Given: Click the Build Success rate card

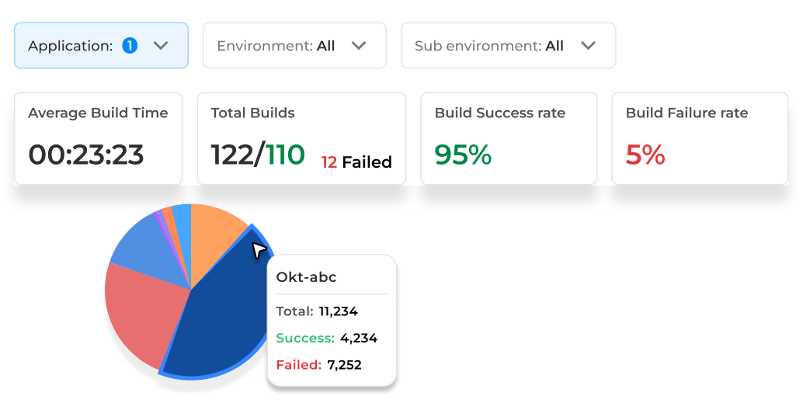Looking at the screenshot, I should coord(509,138).
